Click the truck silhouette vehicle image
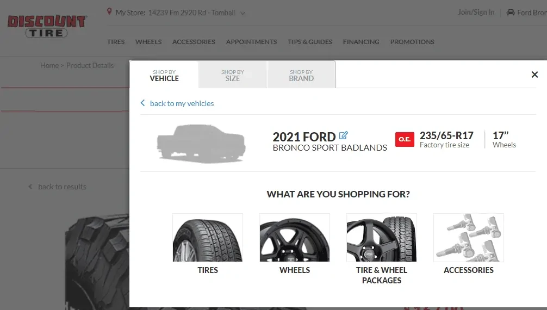 tap(201, 143)
